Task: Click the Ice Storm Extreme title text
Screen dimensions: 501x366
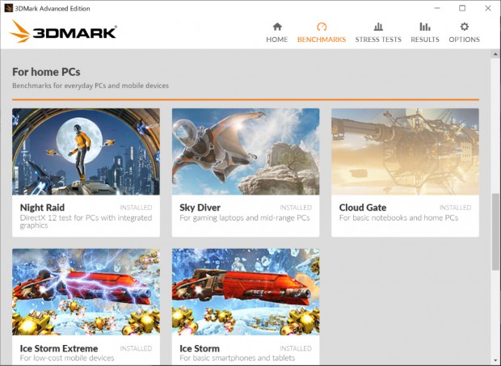Action: pos(59,348)
